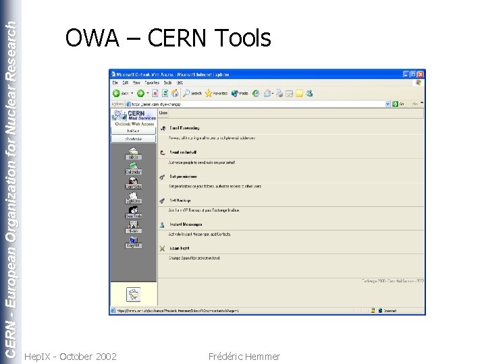The height and width of the screenshot is (364, 486).
Task: Open the Media toolbar button
Action: pos(240,93)
